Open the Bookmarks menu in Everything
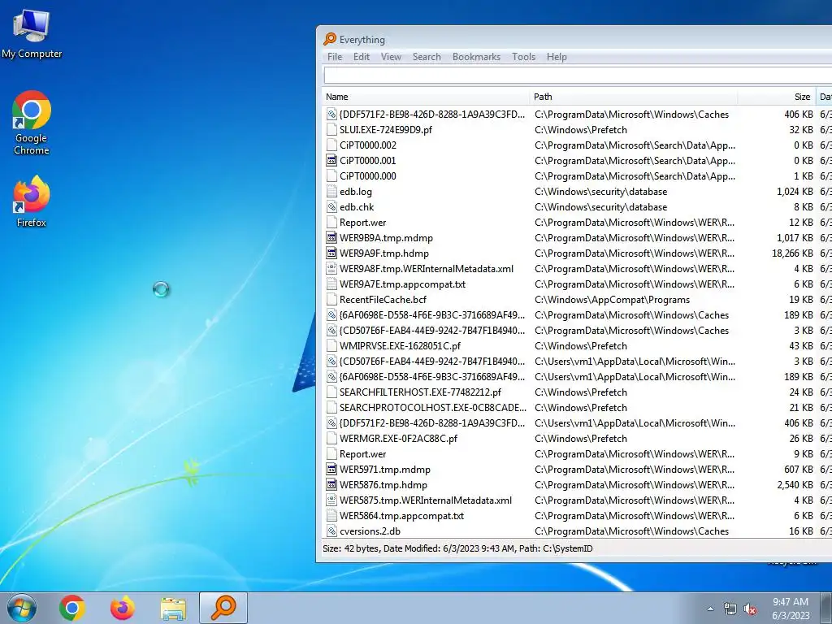 [476, 57]
